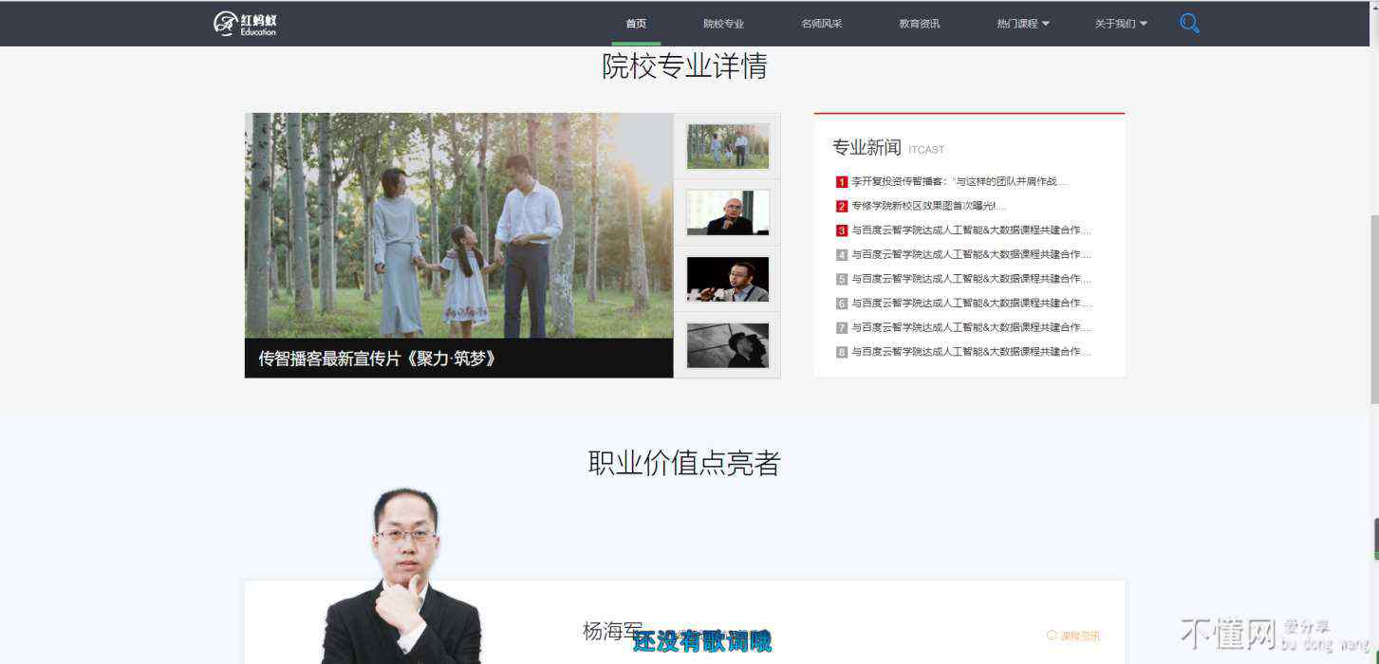Click the teacher photo of 杨海军
Viewport: 1379px width, 664px height.
point(402,576)
